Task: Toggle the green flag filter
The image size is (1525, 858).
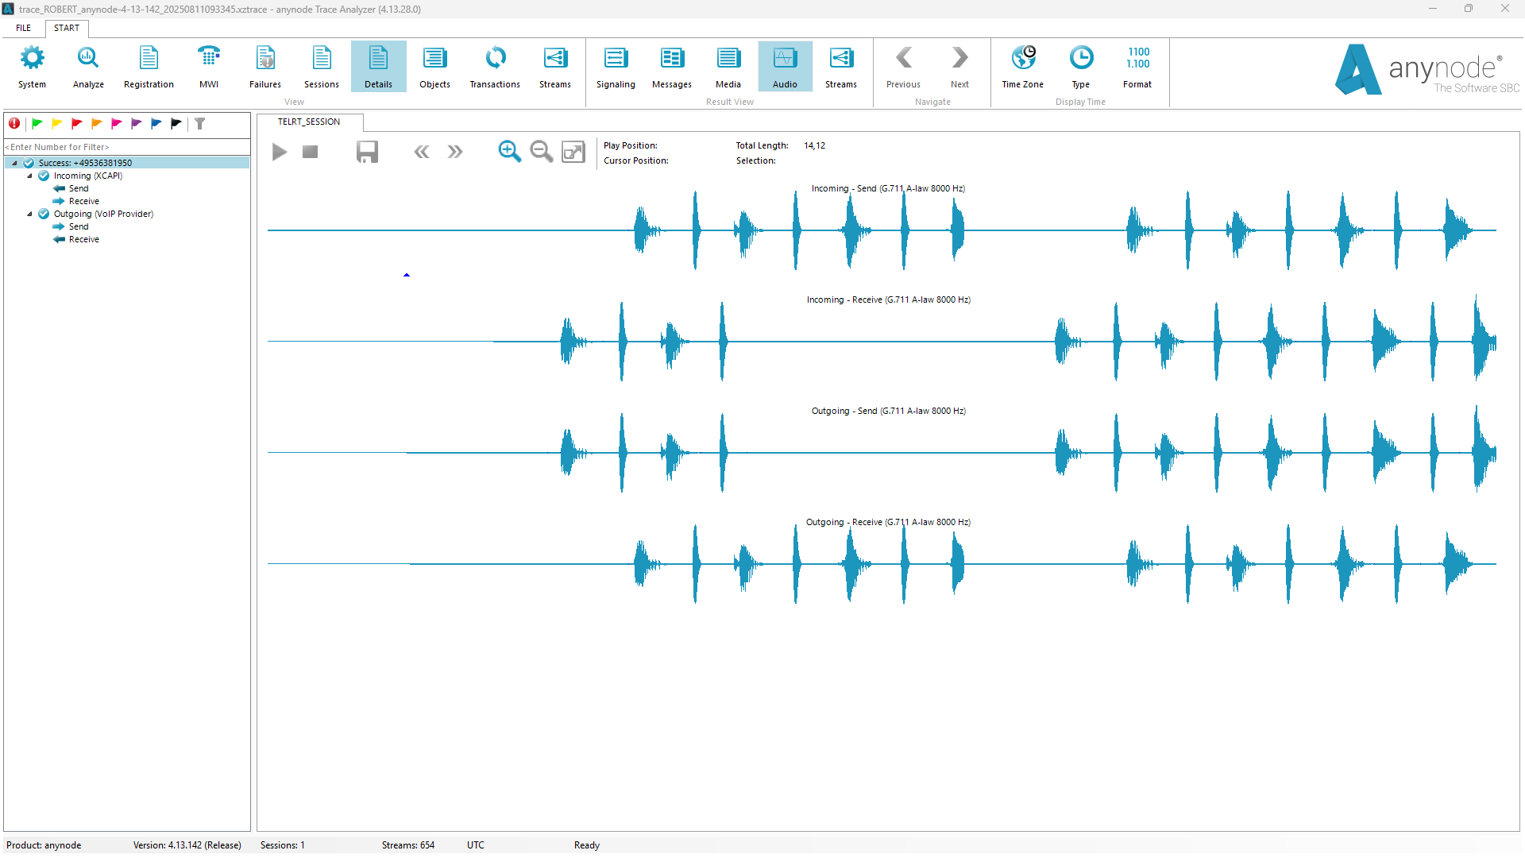Action: point(37,123)
